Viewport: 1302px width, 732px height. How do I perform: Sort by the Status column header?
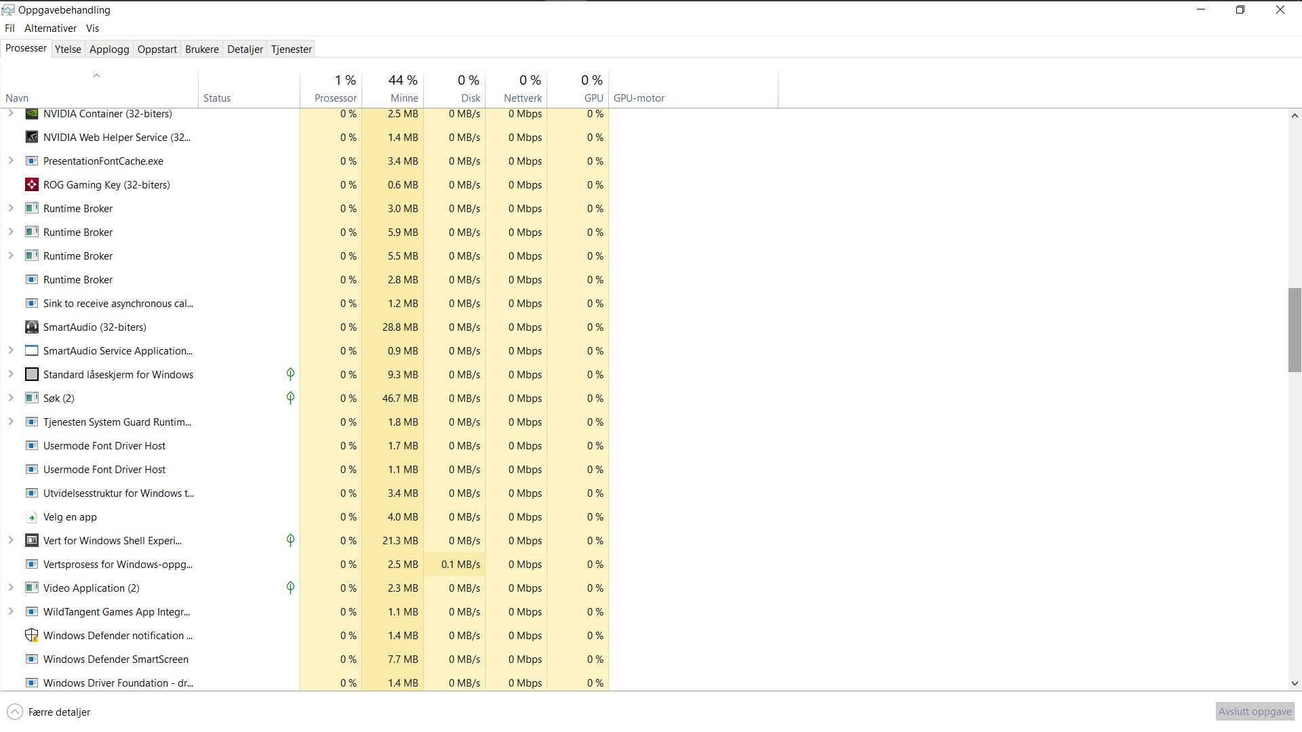249,89
